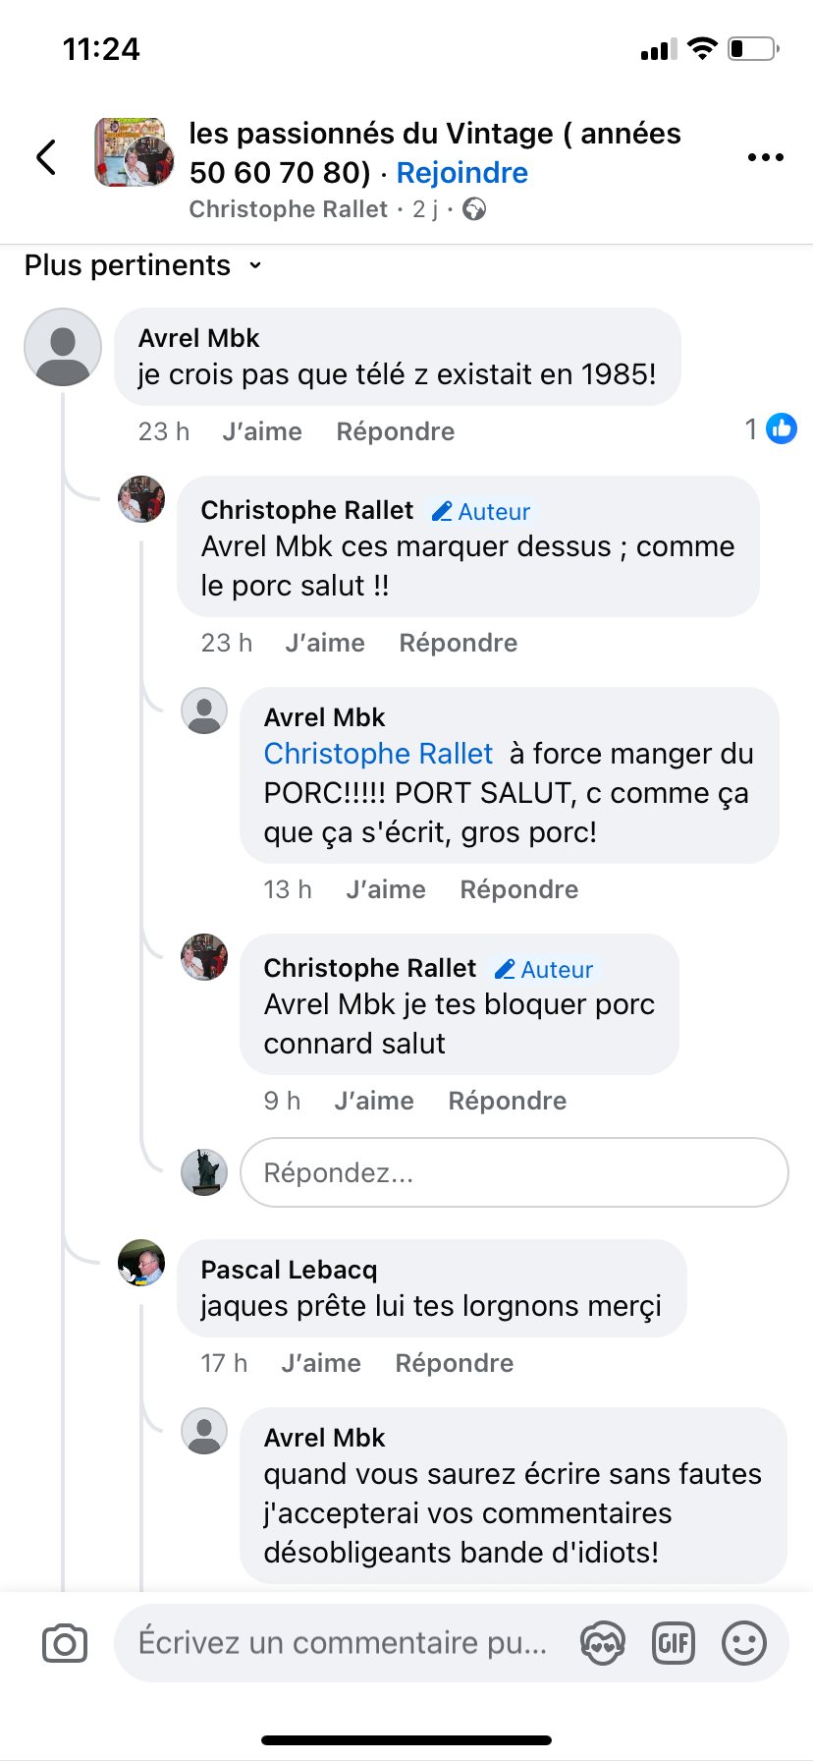Viewport: 813px width, 1761px height.
Task: Tap the back arrow icon
Action: tap(46, 156)
